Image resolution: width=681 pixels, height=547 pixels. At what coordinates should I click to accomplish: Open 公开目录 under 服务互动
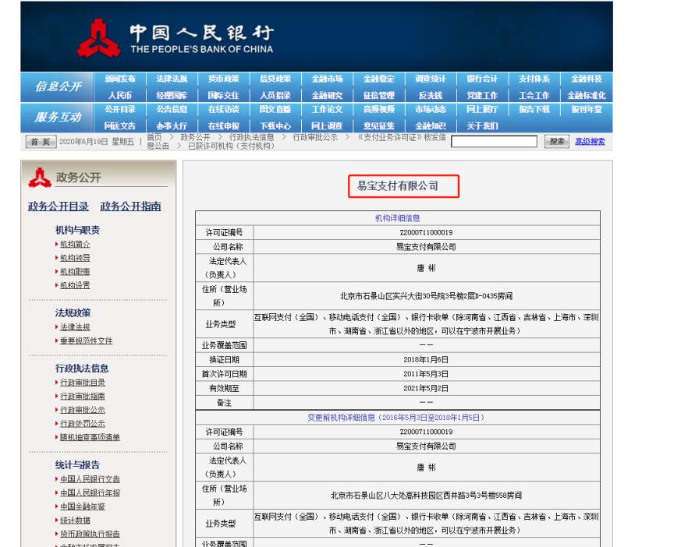pos(120,109)
